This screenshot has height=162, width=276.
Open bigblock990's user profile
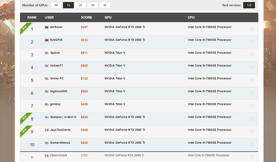[x=58, y=91]
